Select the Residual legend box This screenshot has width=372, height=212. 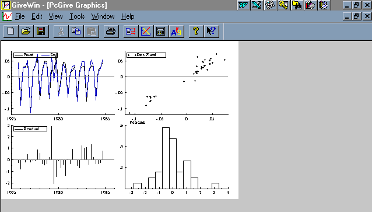pos(30,129)
